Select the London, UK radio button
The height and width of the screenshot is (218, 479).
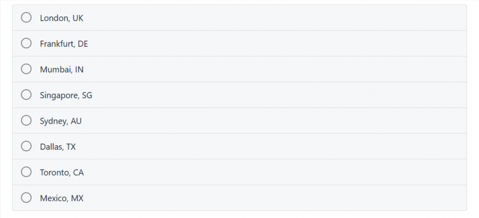pos(26,18)
